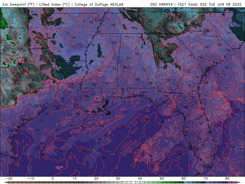The image size is (245, 184).
Task: Select the 0 label on the color scale
Action: point(52,178)
